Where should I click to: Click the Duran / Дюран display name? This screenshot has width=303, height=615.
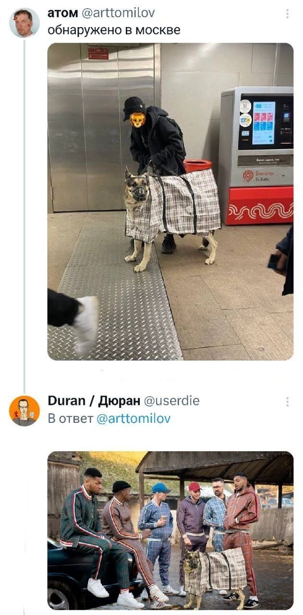(x=94, y=401)
